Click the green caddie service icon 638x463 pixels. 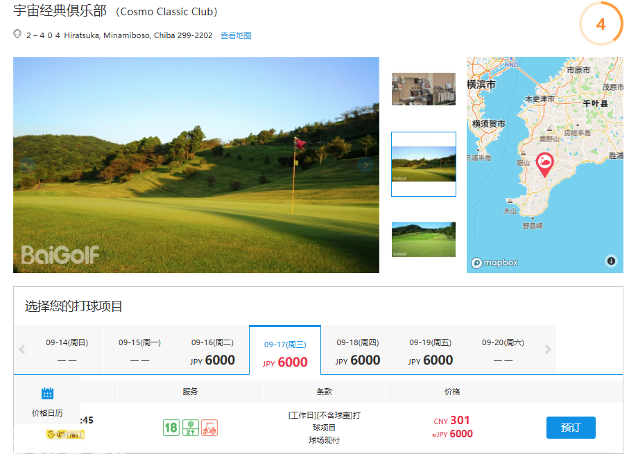(190, 428)
